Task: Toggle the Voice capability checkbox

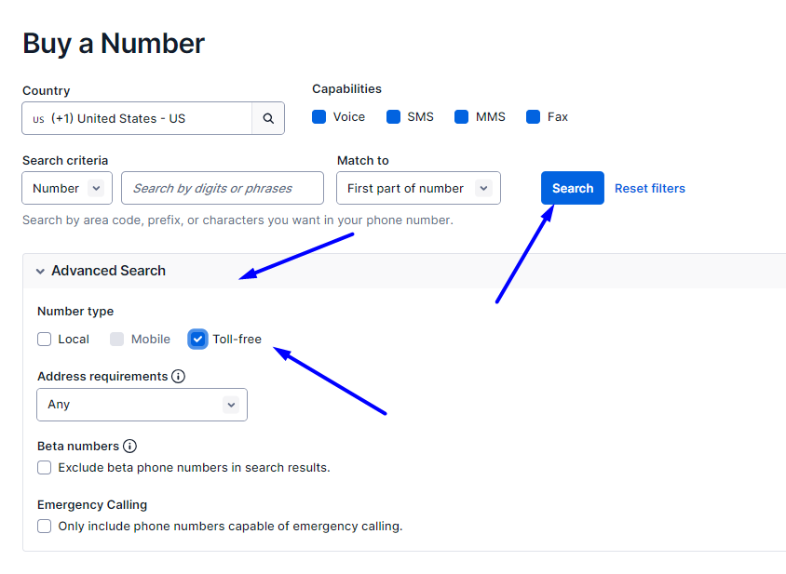Action: pyautogui.click(x=319, y=117)
